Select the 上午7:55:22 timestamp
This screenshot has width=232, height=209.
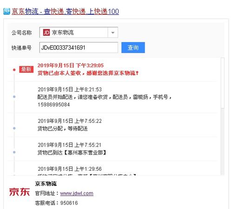pyautogui.click(x=70, y=121)
